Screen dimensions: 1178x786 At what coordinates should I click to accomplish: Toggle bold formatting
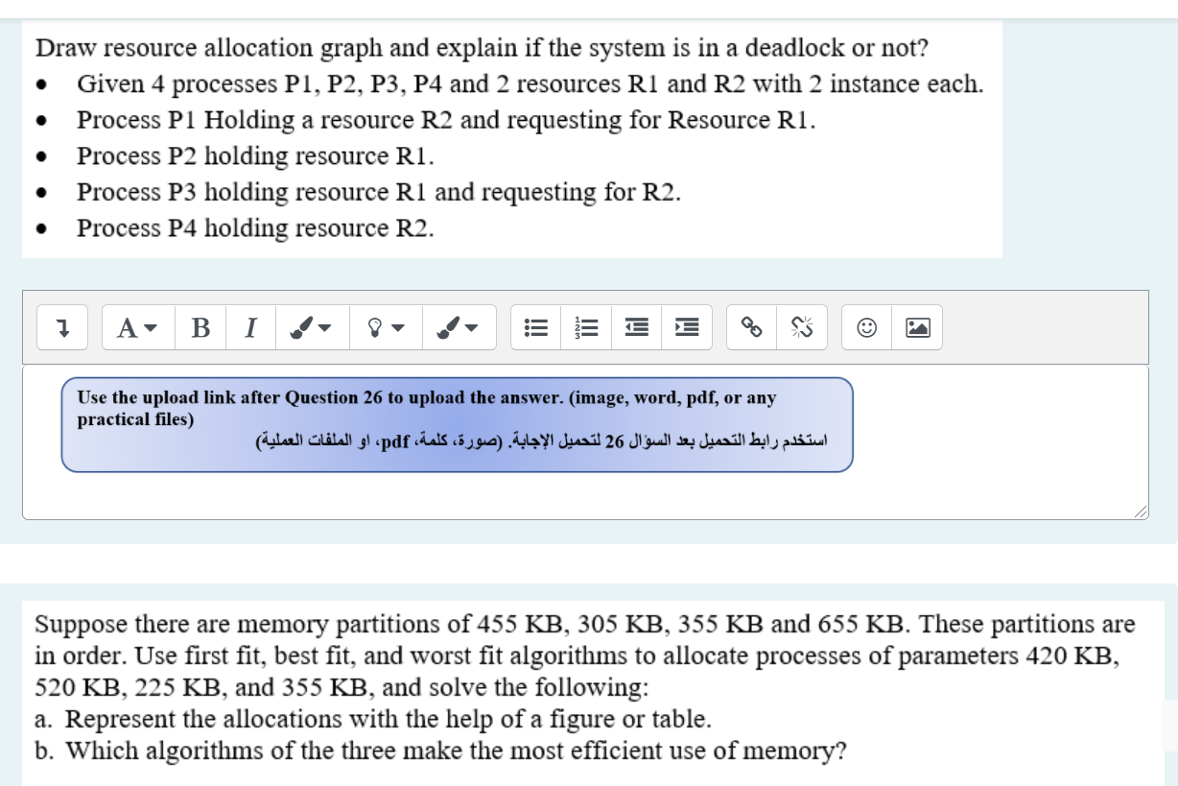coord(201,327)
